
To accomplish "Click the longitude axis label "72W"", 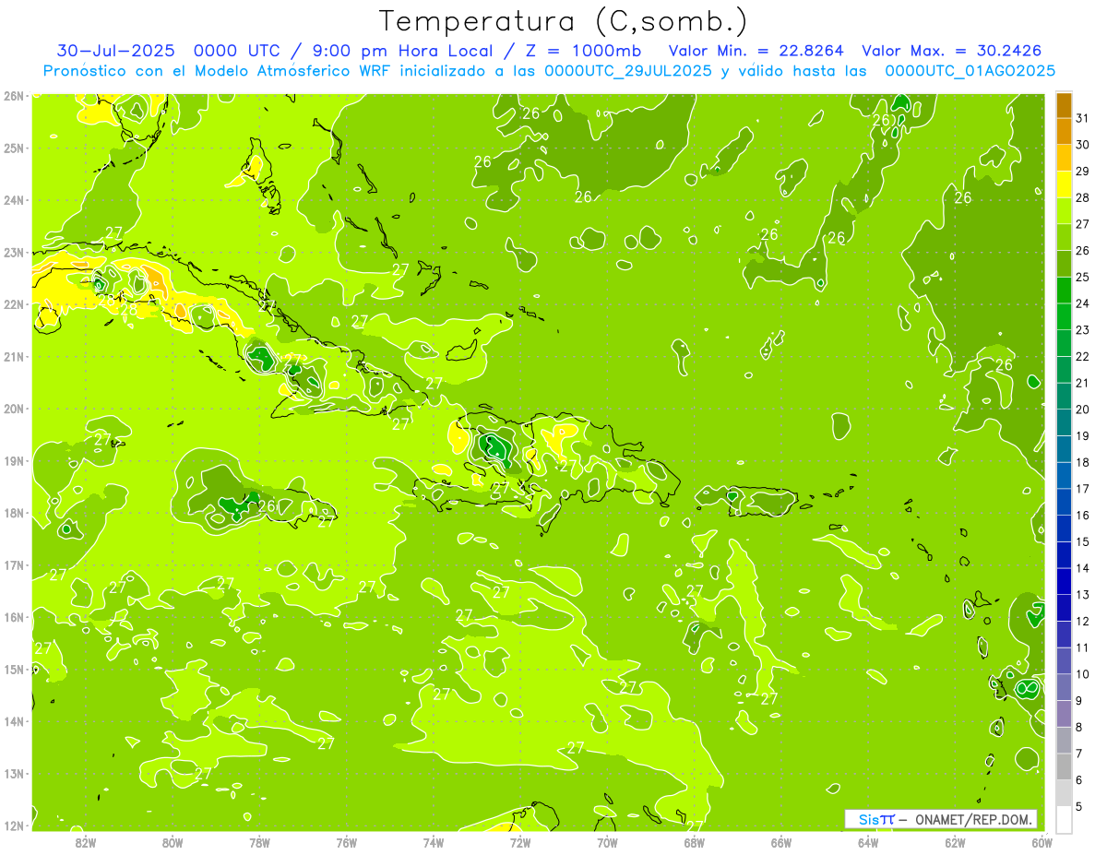I will [520, 842].
